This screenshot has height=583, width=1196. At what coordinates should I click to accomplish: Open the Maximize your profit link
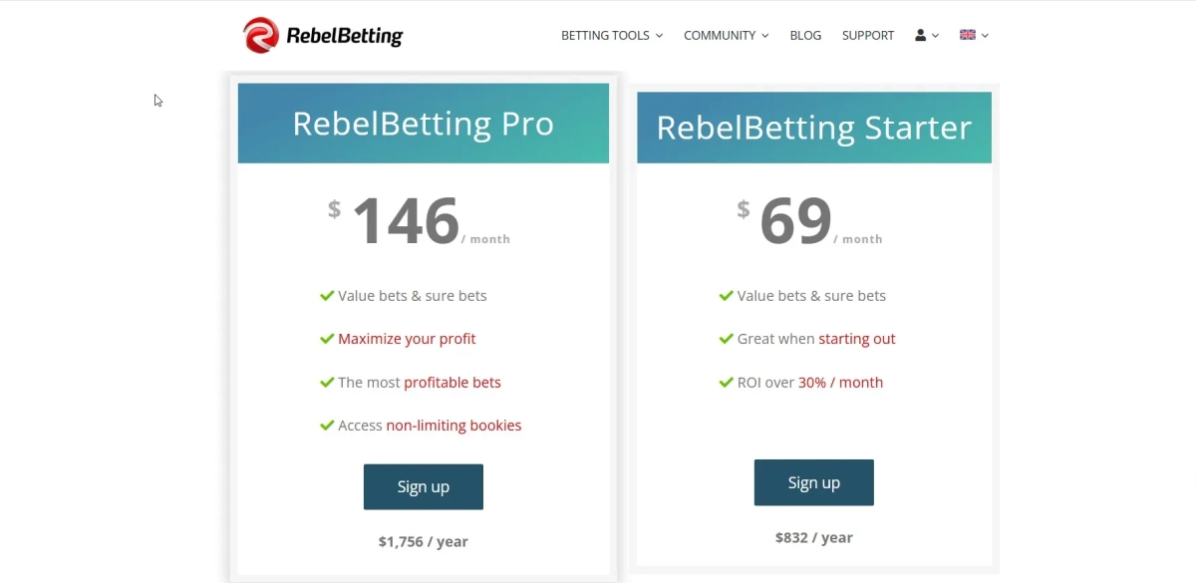coord(407,338)
